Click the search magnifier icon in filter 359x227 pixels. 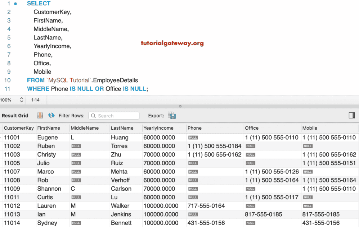pos(93,116)
